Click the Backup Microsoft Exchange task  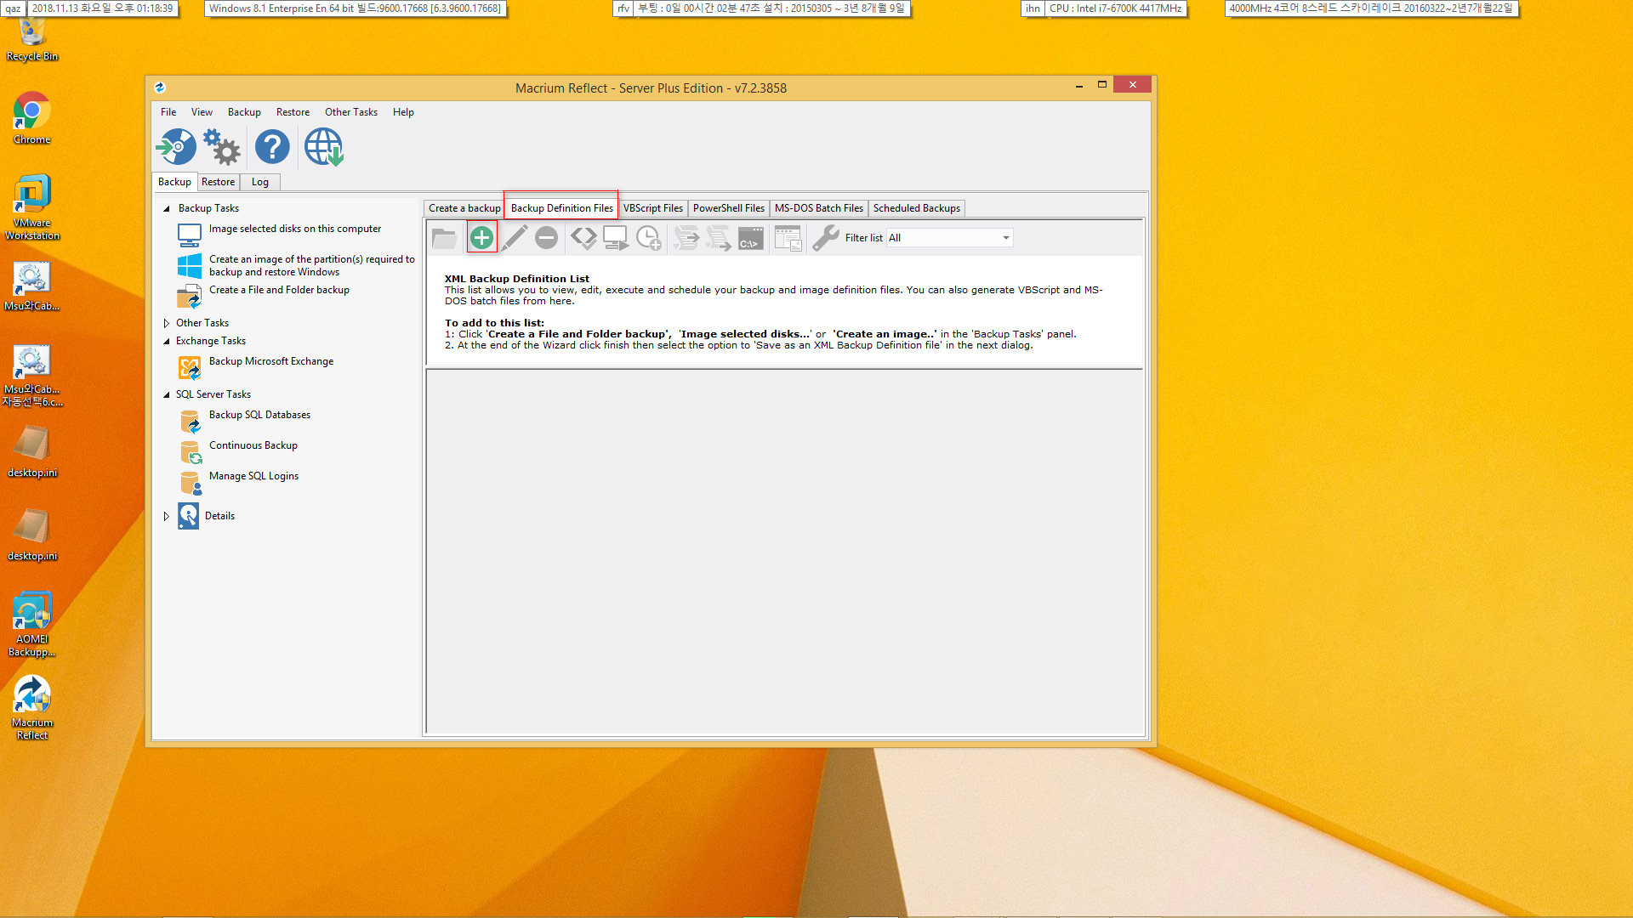point(270,360)
